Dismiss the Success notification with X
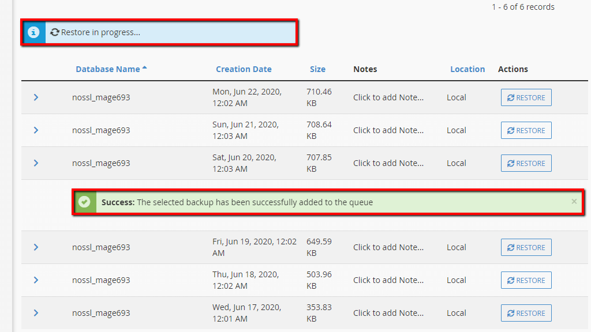Viewport: 591px width, 332px height. click(x=574, y=201)
